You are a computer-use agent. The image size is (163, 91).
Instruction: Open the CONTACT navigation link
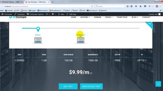point(146,17)
